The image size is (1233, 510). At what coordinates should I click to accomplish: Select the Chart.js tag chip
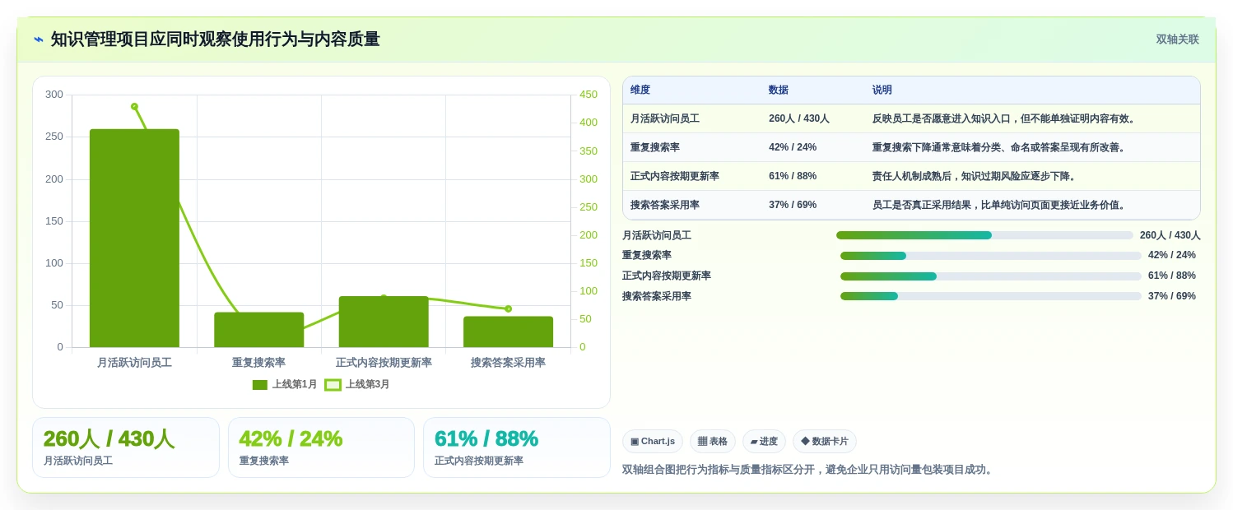coord(653,441)
